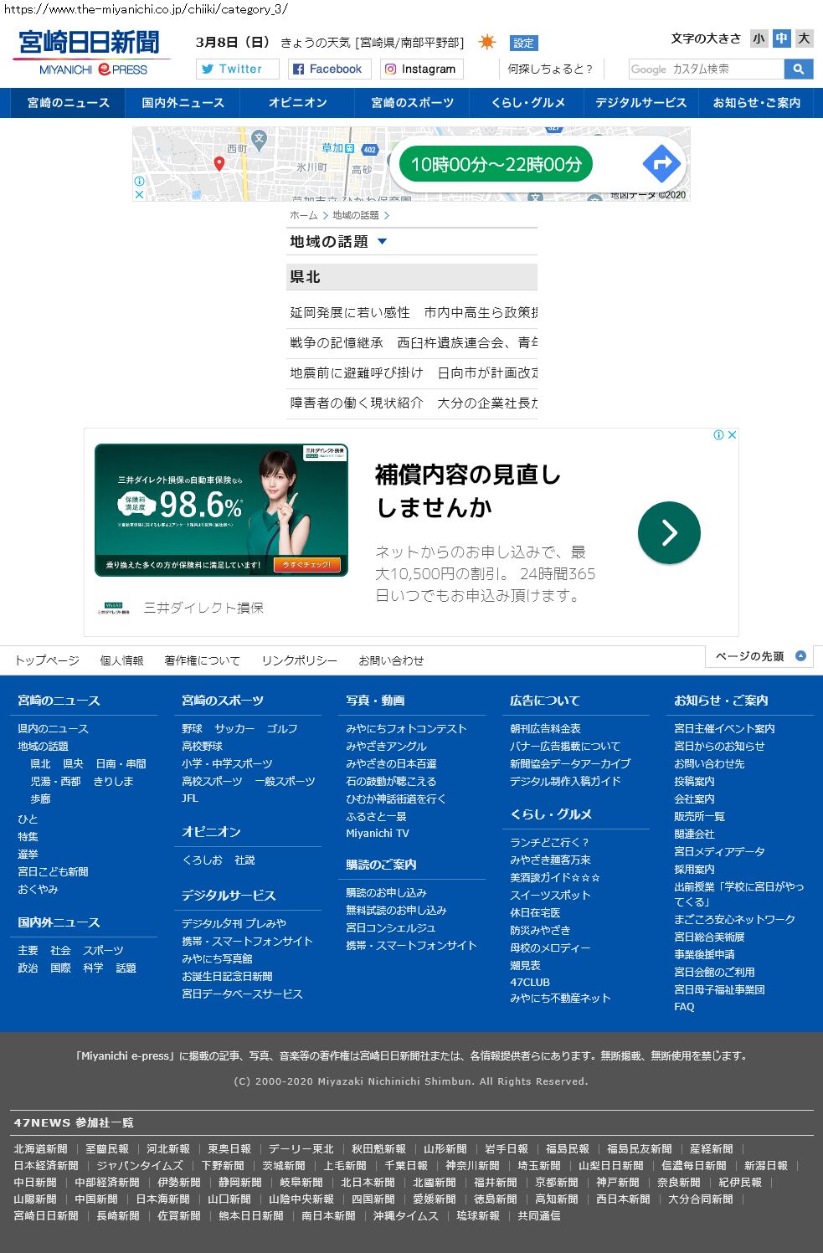Set text size to 小
The height and width of the screenshot is (1253, 823).
click(759, 39)
